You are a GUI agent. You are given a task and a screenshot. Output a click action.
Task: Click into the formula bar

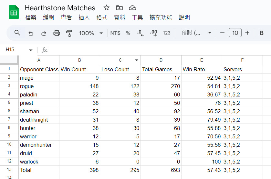[x=159, y=50]
